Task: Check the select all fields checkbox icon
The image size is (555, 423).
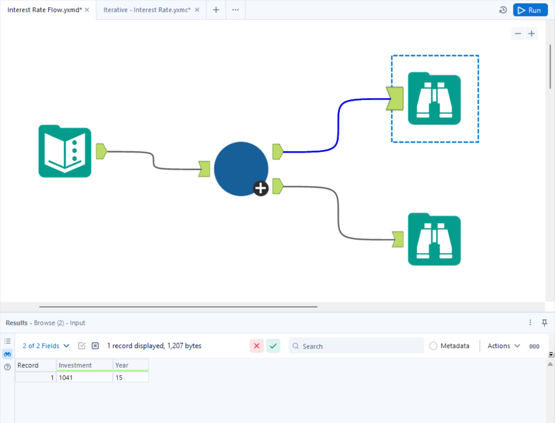Action: pos(82,346)
